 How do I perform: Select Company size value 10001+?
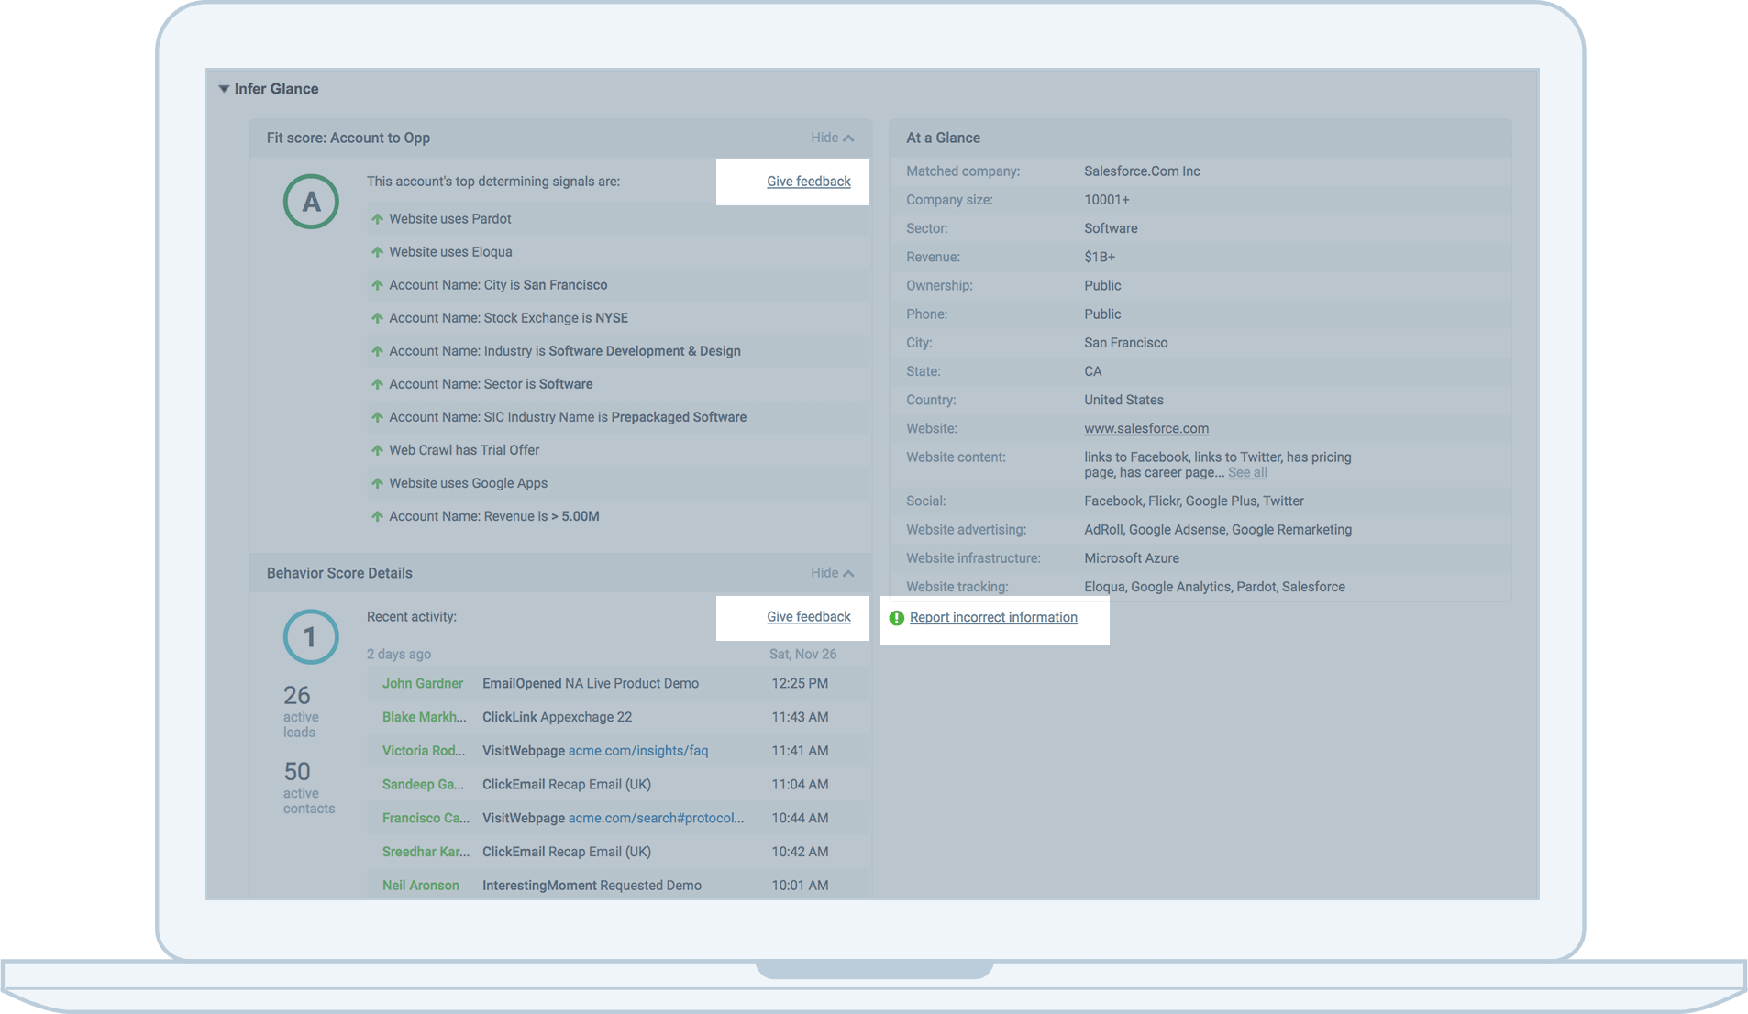click(1107, 200)
